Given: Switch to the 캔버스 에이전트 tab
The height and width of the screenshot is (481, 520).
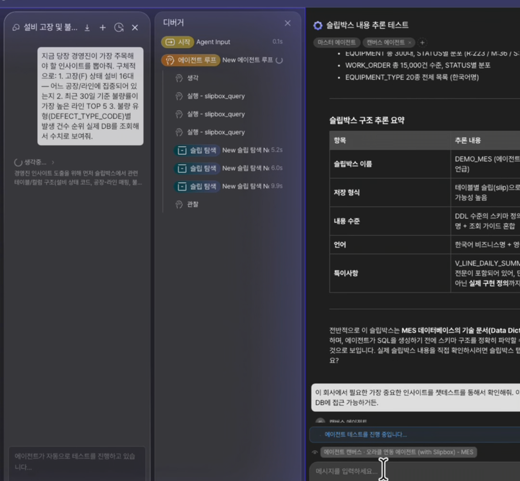Looking at the screenshot, I should coord(385,42).
